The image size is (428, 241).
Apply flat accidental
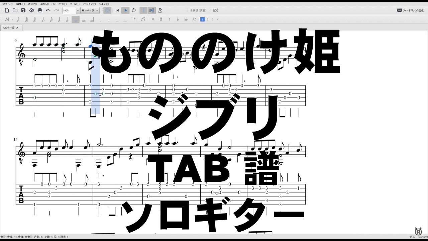point(178,19)
